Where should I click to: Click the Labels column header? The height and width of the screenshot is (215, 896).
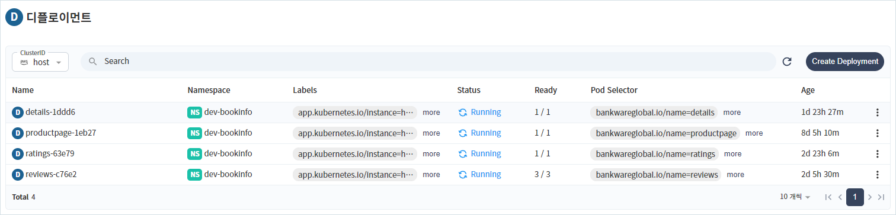pyautogui.click(x=305, y=91)
